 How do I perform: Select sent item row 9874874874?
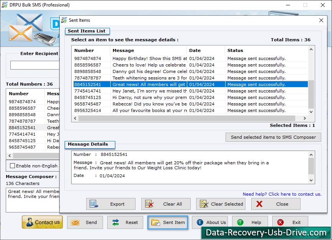click(x=191, y=58)
